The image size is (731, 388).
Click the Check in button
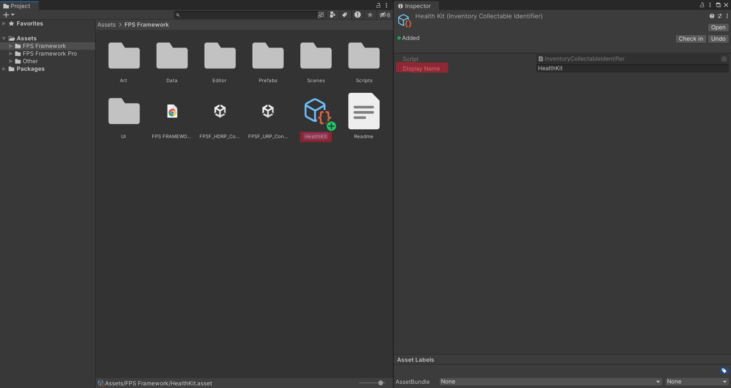pos(691,39)
